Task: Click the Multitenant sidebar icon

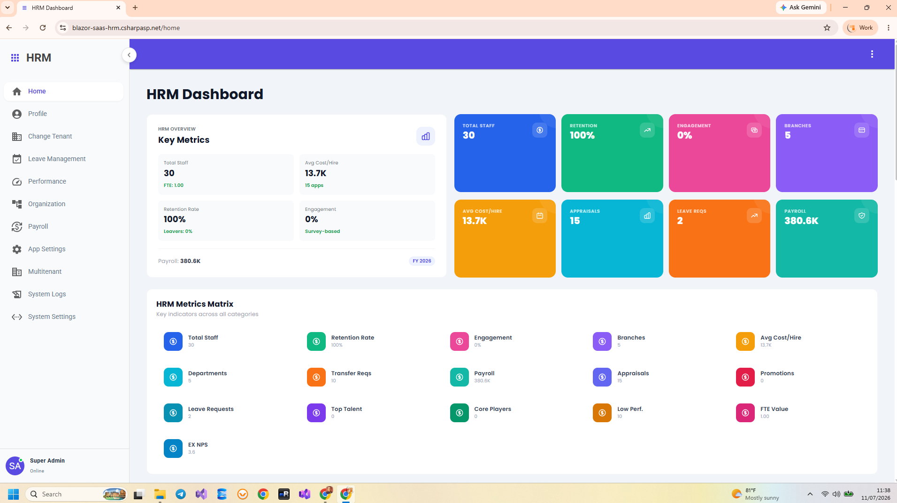Action: tap(17, 272)
